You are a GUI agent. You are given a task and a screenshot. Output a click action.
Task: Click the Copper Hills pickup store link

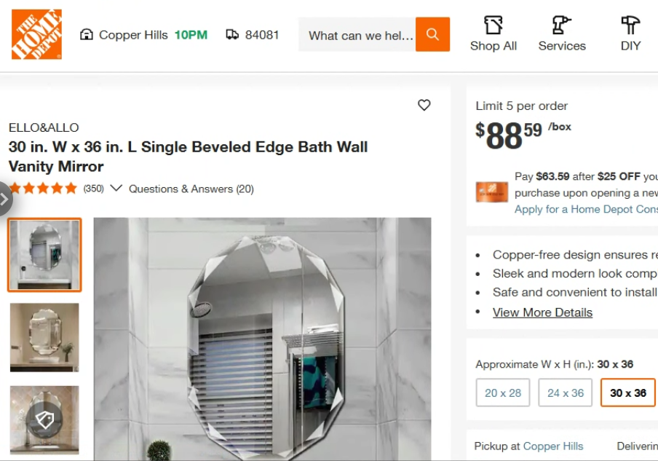click(x=553, y=446)
